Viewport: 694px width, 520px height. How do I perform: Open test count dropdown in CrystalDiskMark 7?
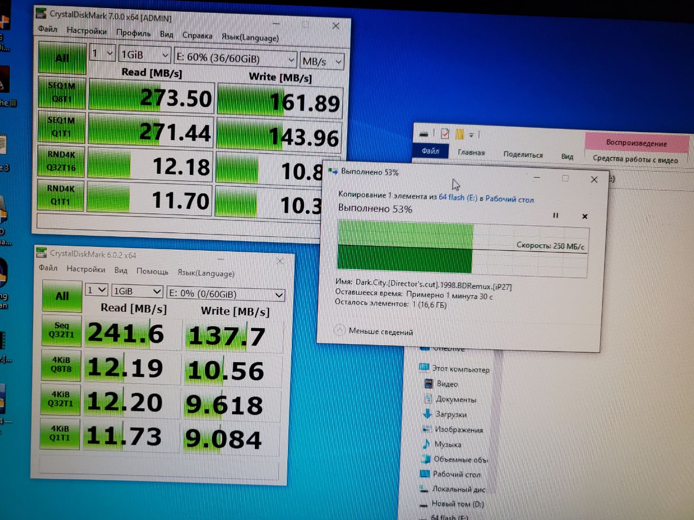[x=102, y=53]
